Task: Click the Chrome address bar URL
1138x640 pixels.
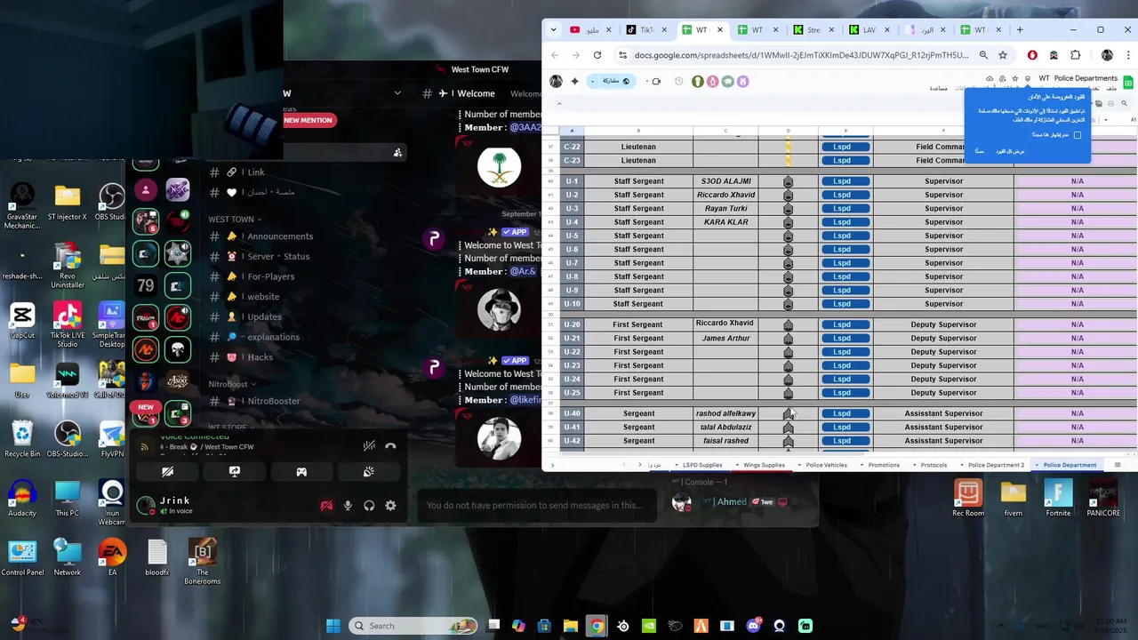Action: pyautogui.click(x=801, y=55)
